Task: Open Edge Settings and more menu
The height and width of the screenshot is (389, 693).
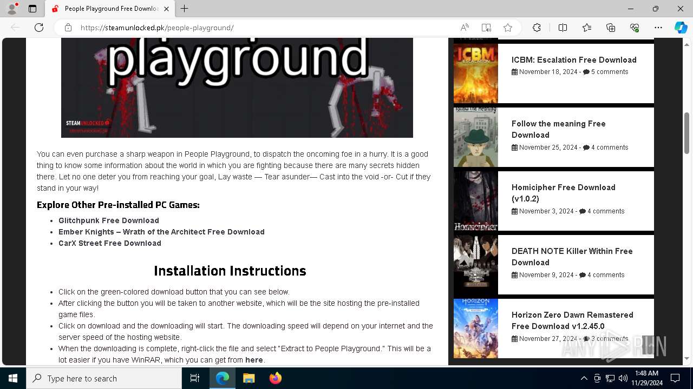Action: [658, 28]
